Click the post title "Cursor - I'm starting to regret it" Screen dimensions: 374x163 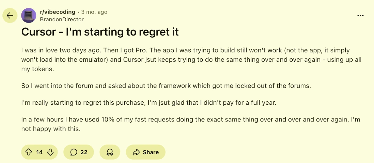[100, 32]
